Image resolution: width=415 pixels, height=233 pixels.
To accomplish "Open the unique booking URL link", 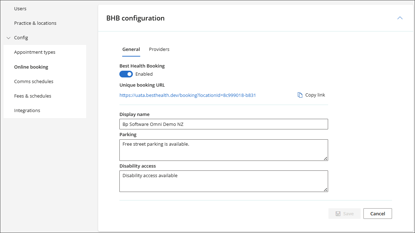I will (188, 95).
